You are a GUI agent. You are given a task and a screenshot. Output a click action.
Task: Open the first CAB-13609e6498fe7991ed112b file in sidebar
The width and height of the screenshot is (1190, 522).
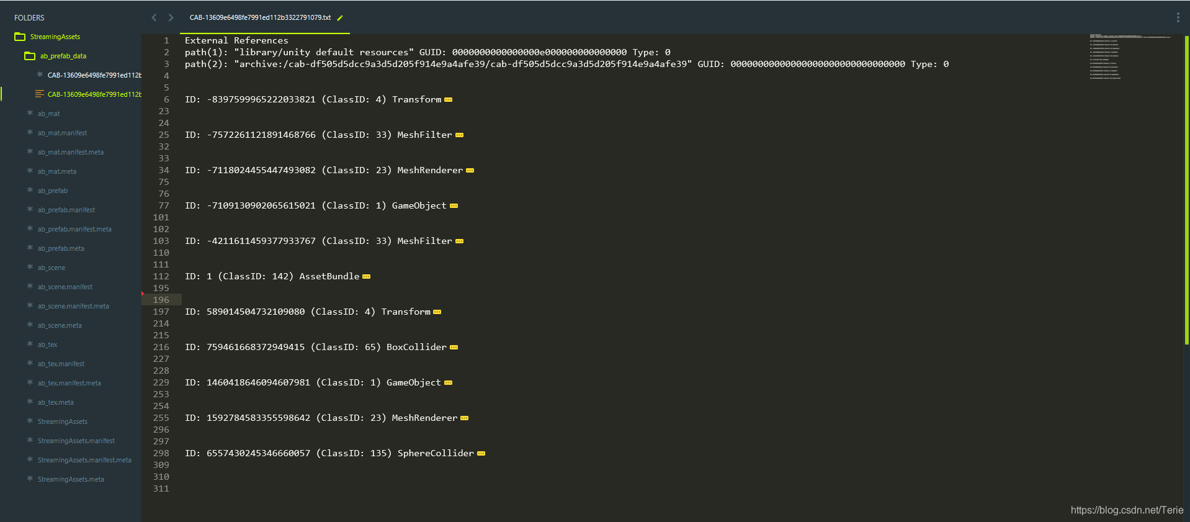94,75
